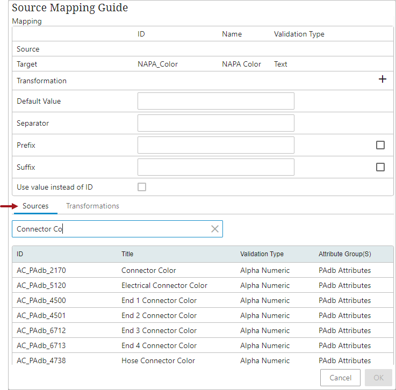Image resolution: width=396 pixels, height=390 pixels.
Task: Focus the Default Value input field
Action: pyautogui.click(x=215, y=101)
